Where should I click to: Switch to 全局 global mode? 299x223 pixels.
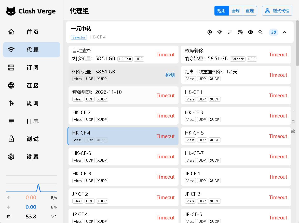pos(236,11)
